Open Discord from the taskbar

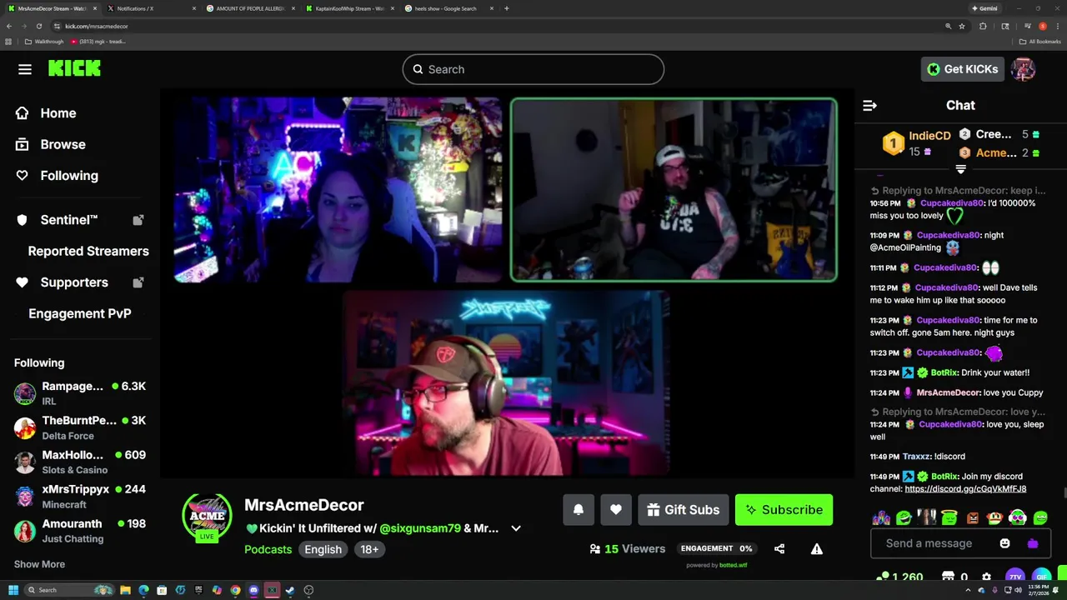(x=253, y=590)
